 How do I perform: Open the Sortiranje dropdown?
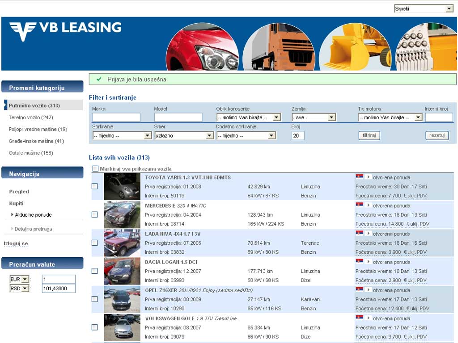coord(122,136)
